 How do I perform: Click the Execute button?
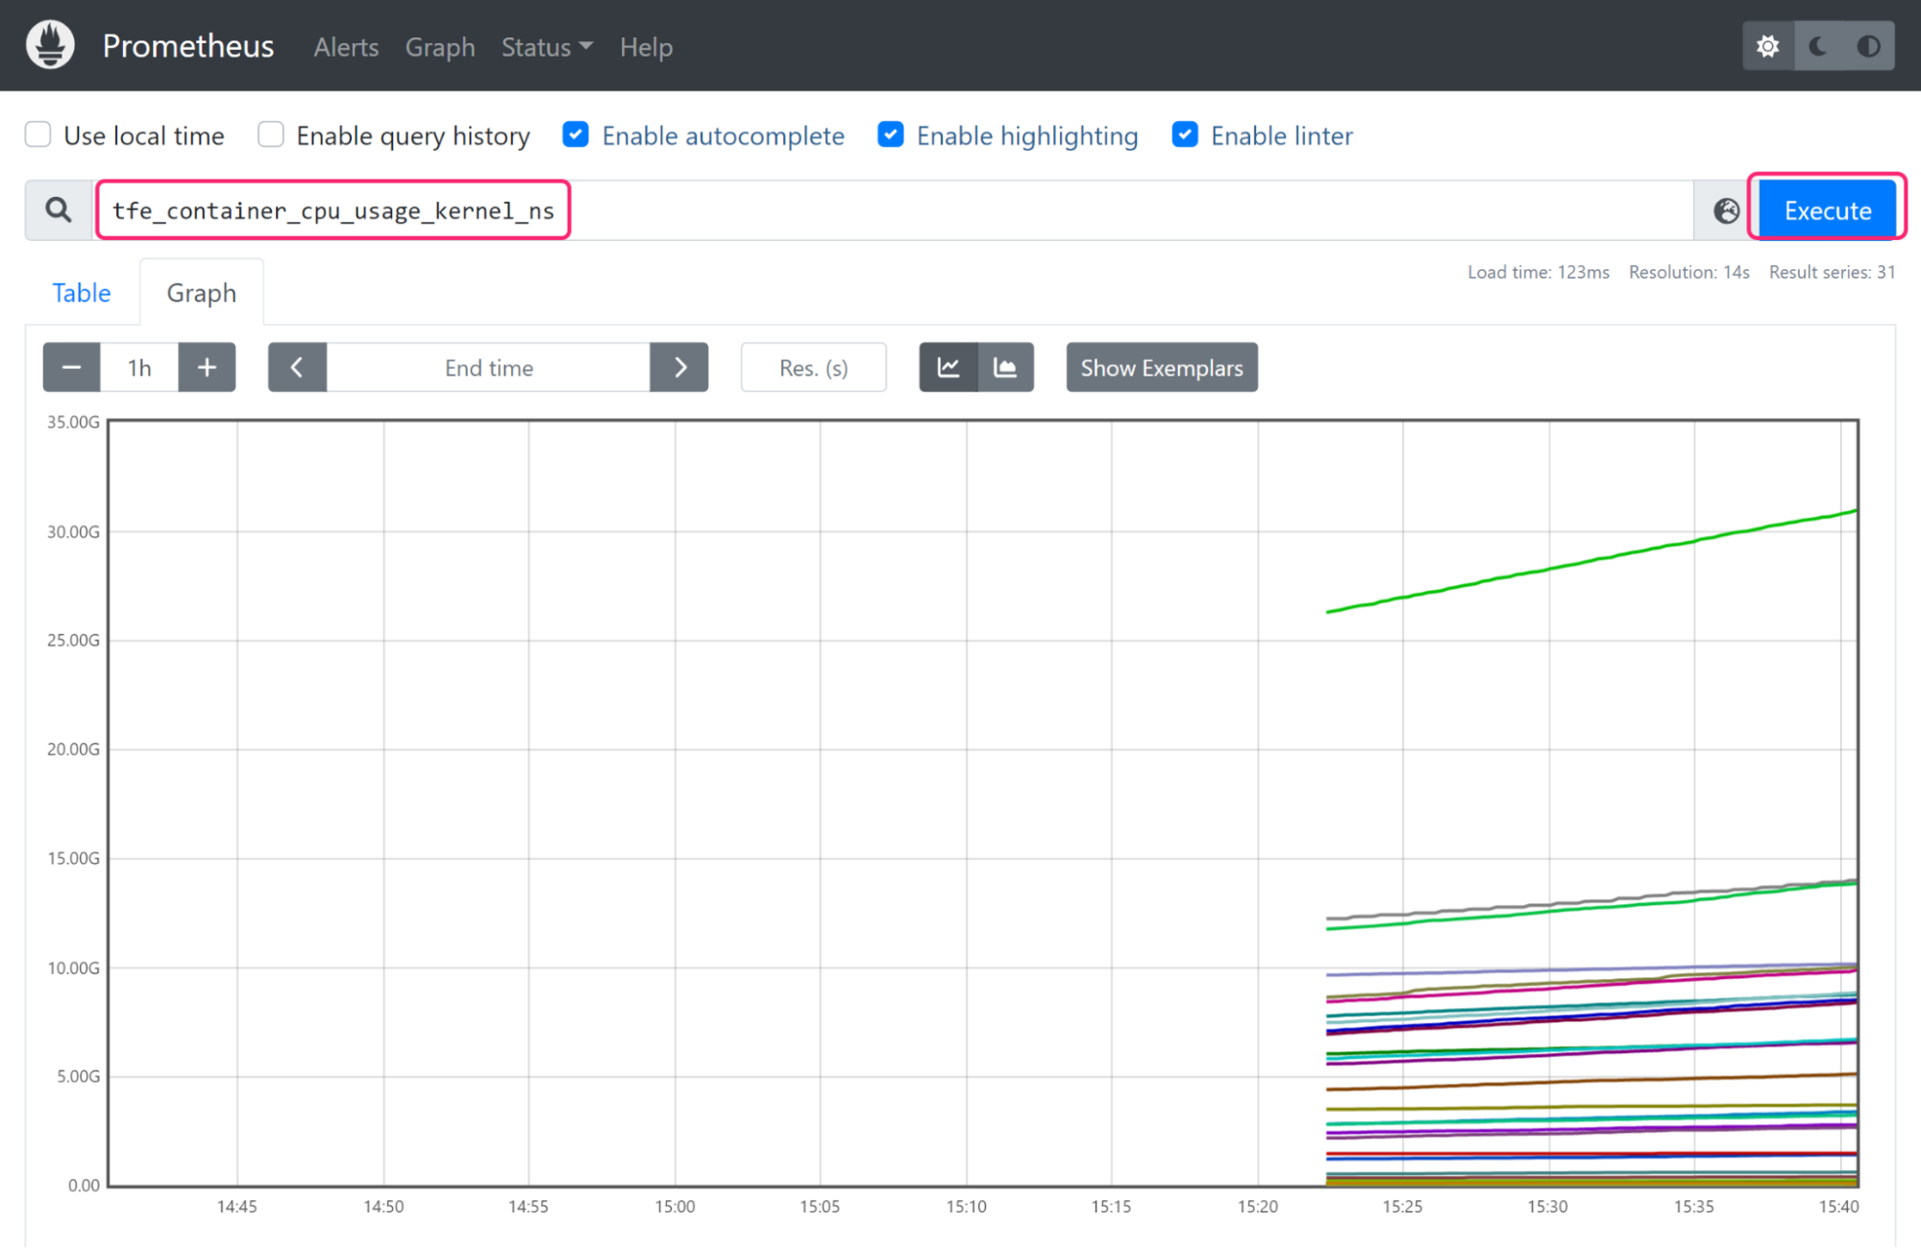click(x=1825, y=209)
